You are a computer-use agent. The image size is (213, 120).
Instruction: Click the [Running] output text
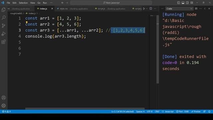[173, 15]
